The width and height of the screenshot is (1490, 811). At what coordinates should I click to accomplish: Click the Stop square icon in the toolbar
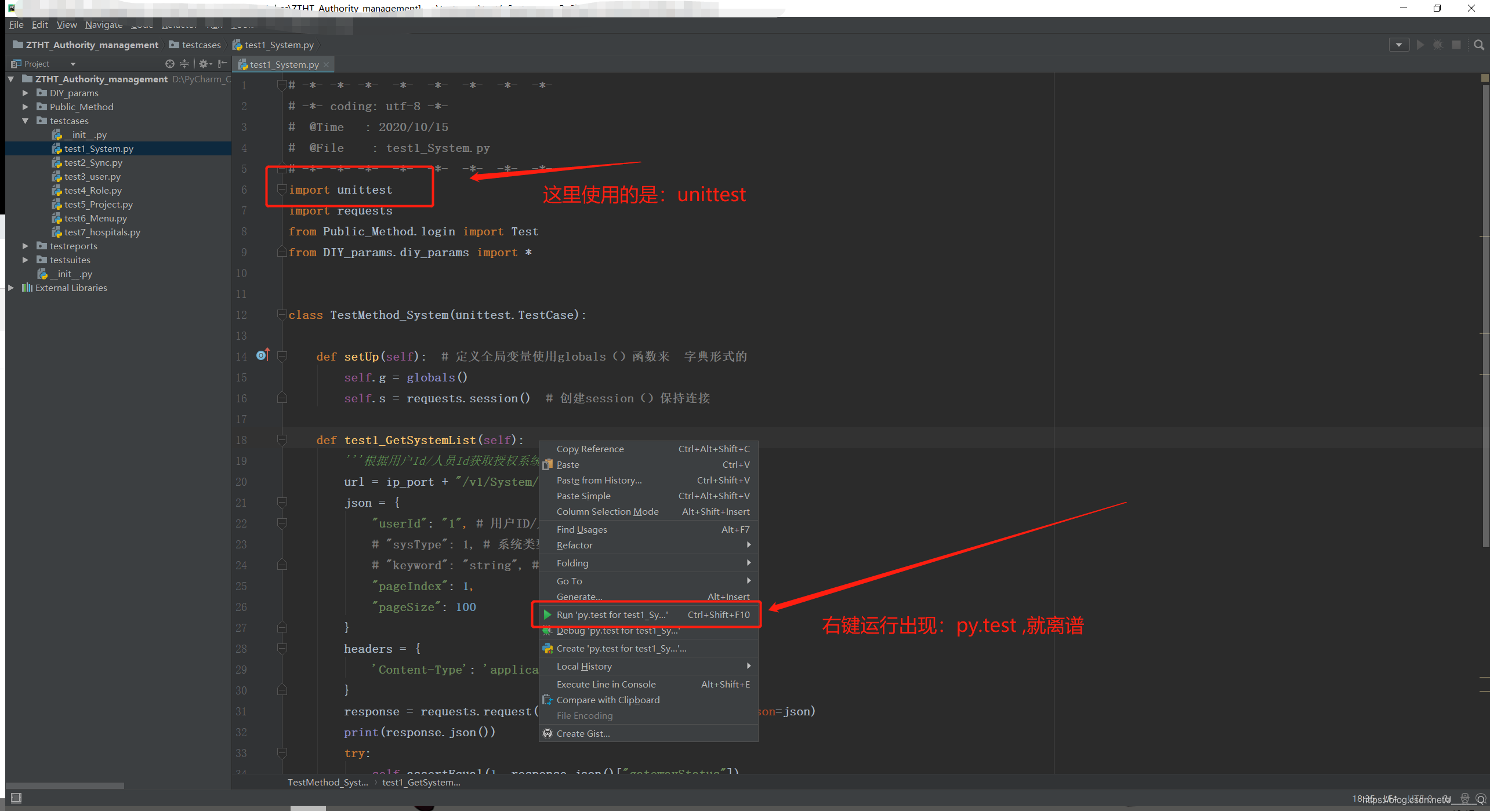[1456, 45]
